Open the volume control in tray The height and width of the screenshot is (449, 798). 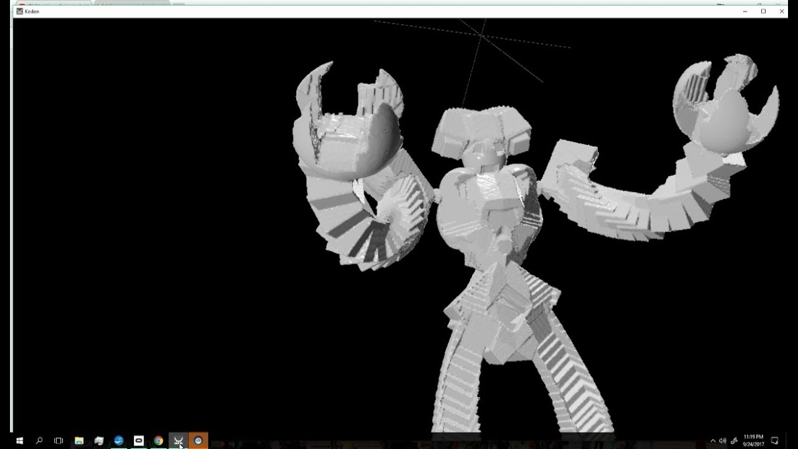[x=723, y=440]
